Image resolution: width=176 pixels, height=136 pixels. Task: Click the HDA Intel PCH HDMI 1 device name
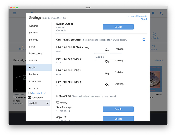coord(68,70)
